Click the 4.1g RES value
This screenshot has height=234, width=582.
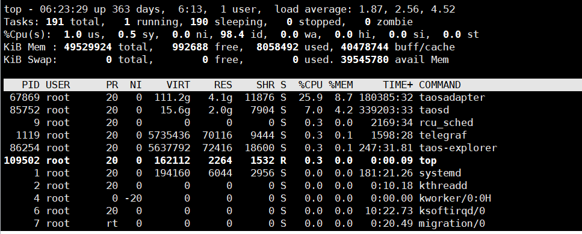(220, 98)
